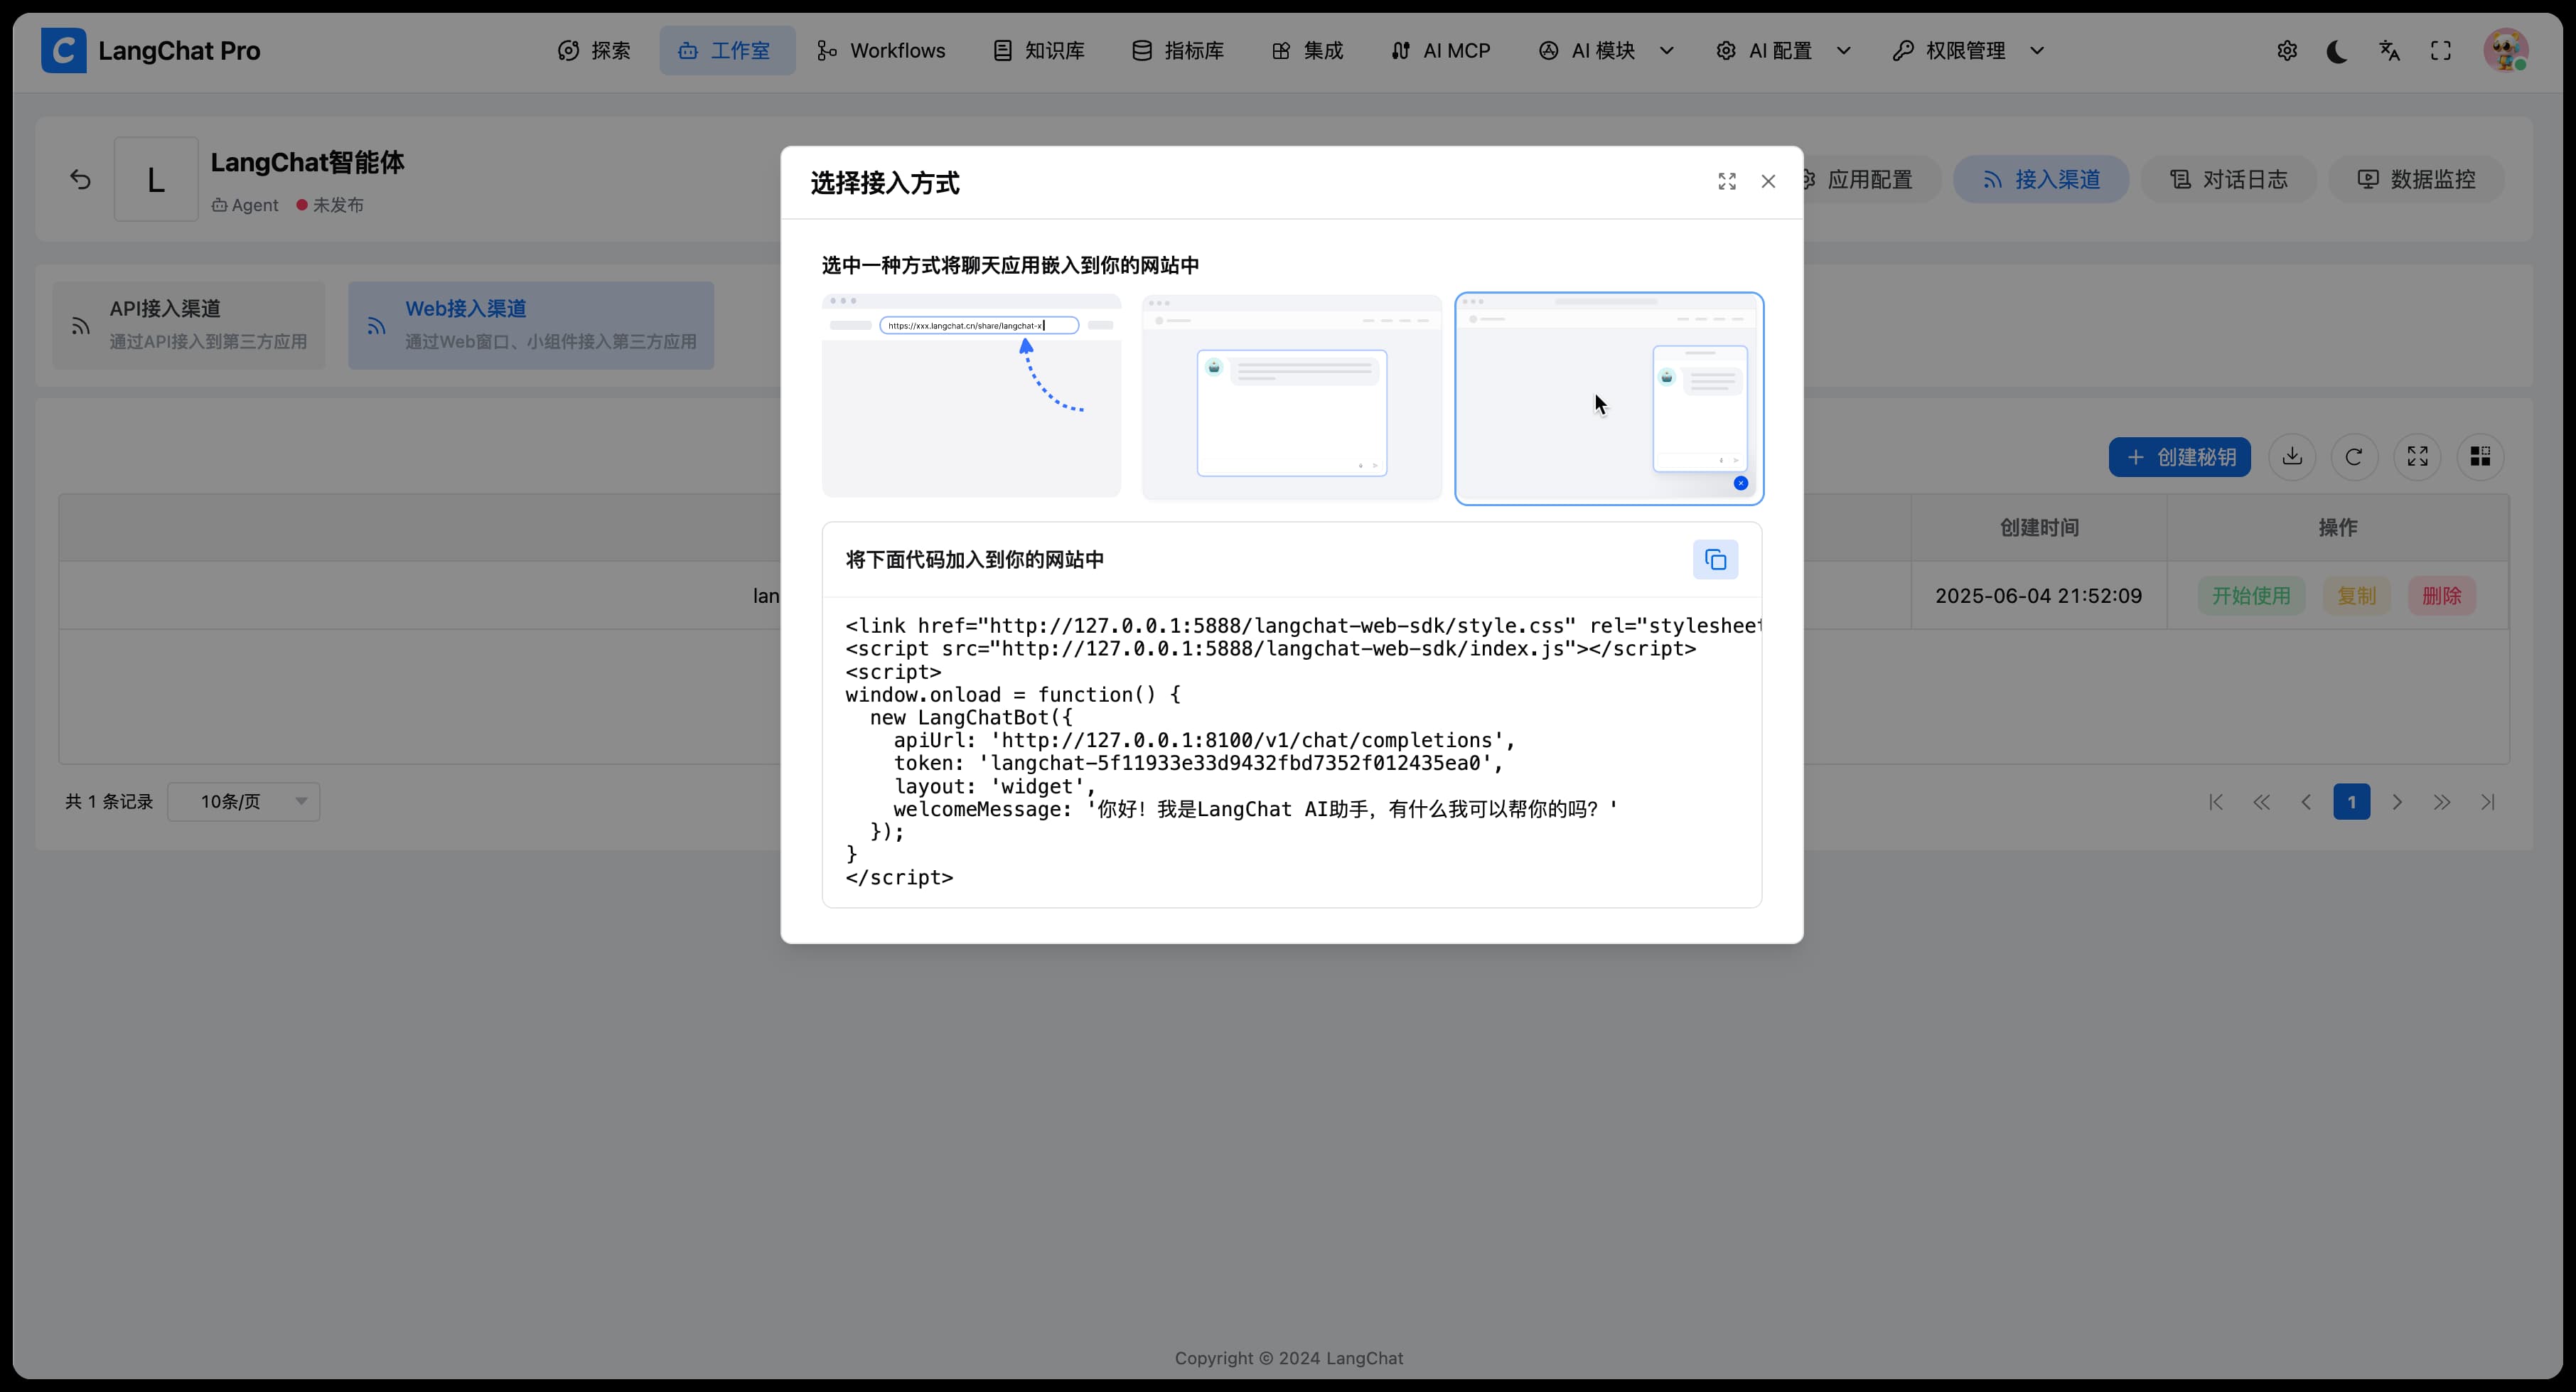Open the 探索 explore menu item
Image resolution: width=2576 pixels, height=1392 pixels.
(x=594, y=50)
